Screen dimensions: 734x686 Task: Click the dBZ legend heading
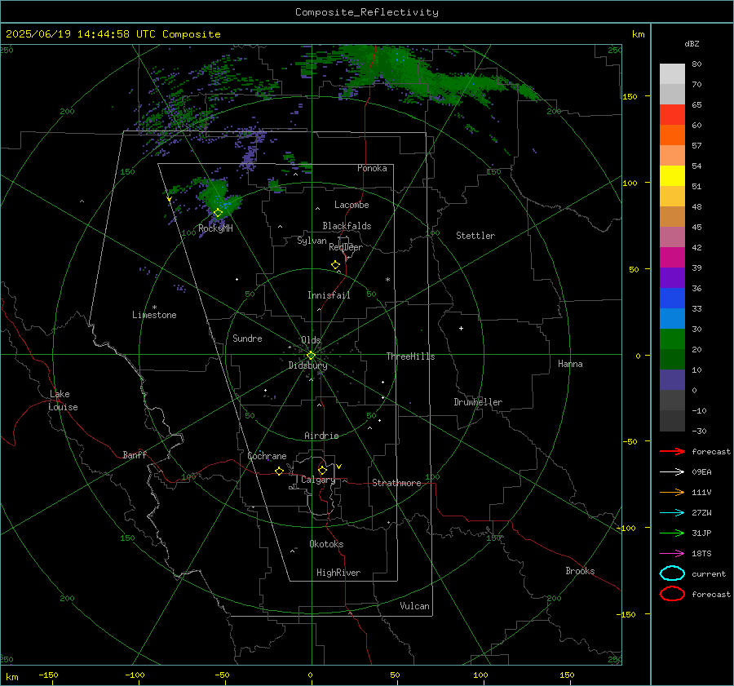click(692, 43)
